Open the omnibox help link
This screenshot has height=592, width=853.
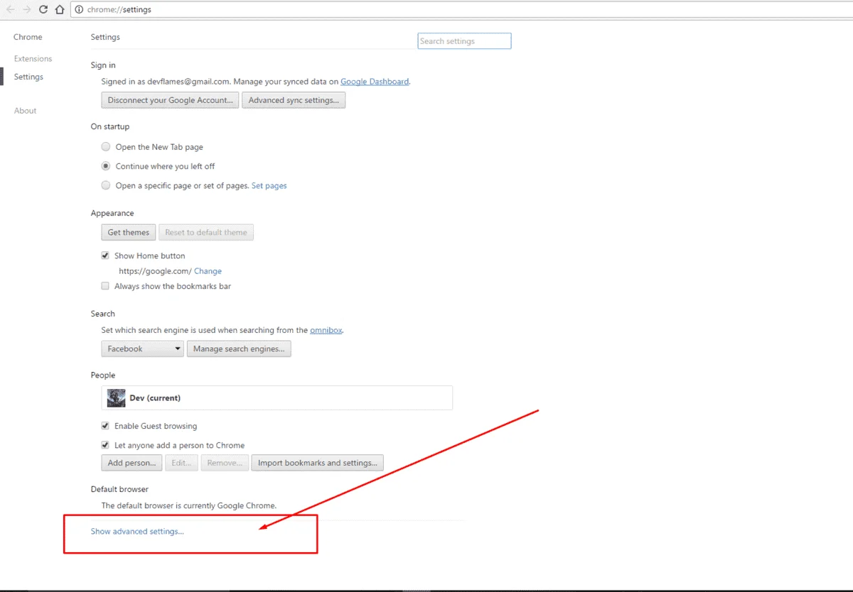pyautogui.click(x=326, y=330)
